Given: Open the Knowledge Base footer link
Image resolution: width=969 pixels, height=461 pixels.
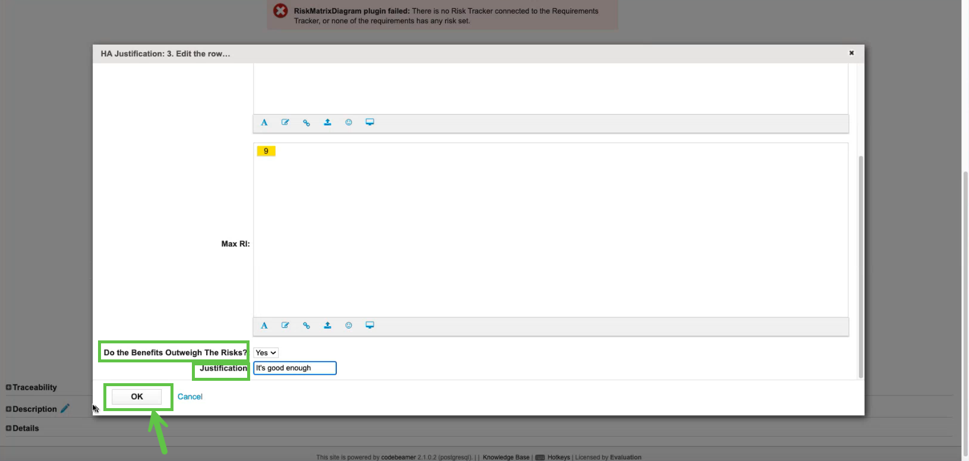Looking at the screenshot, I should click(x=506, y=457).
